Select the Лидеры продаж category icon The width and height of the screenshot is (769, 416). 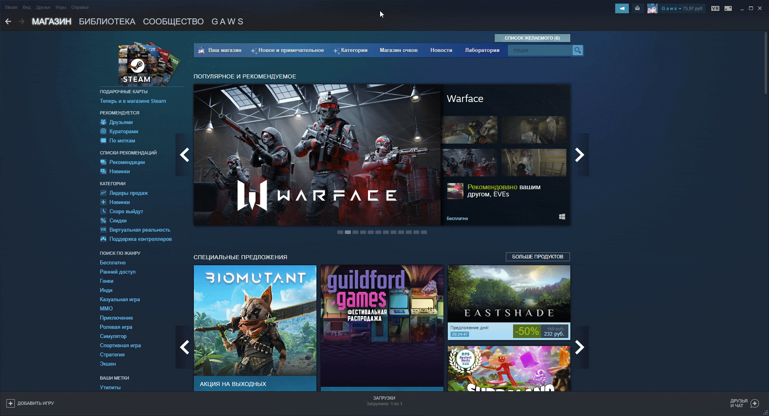[103, 193]
